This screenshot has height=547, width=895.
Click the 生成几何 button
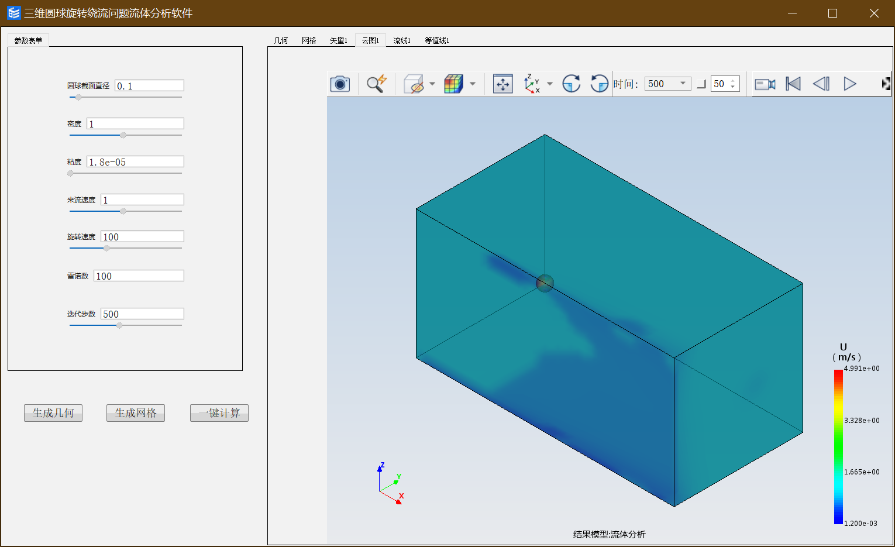53,413
